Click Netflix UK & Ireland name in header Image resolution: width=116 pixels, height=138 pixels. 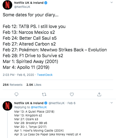[x=29, y=3]
